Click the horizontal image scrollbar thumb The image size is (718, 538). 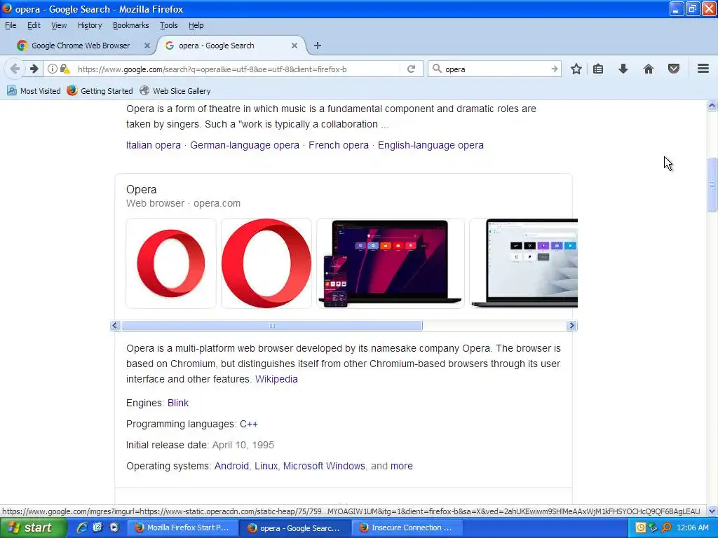[272, 325]
